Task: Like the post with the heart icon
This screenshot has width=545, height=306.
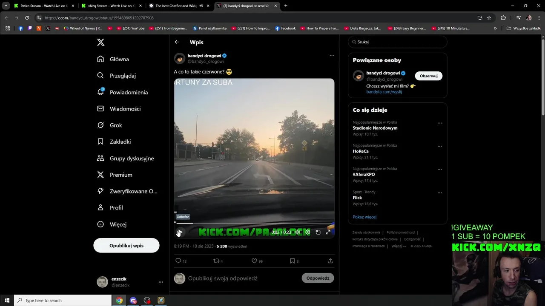Action: pyautogui.click(x=254, y=261)
